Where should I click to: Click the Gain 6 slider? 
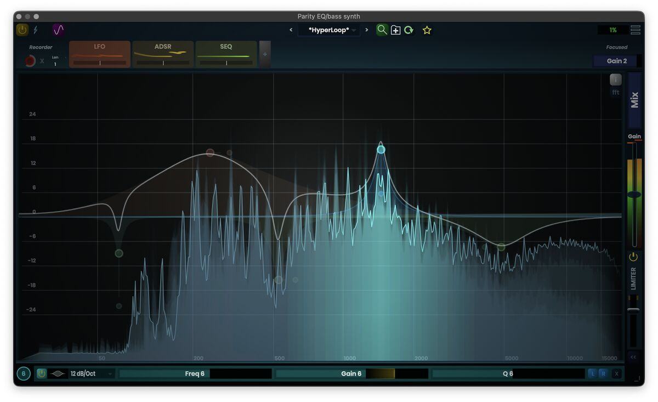click(351, 373)
